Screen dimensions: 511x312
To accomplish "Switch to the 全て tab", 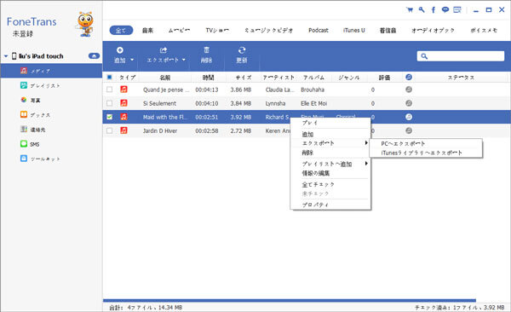I will (121, 31).
